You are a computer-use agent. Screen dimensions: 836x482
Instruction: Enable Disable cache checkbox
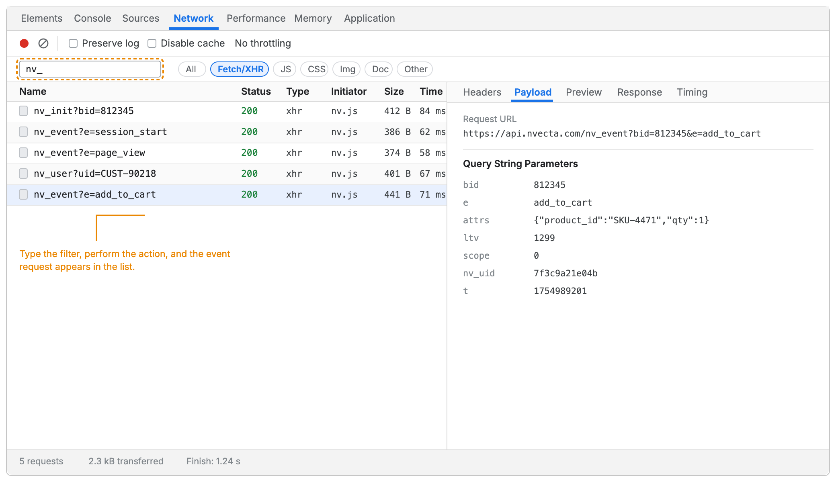click(152, 43)
